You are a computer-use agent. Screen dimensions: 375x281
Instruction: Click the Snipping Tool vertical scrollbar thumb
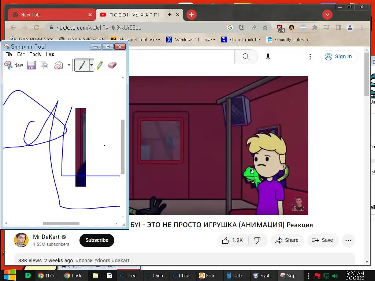point(123,146)
